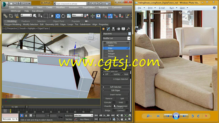219x123 pixels.
Task: Click the Object045 color swatch
Action: tap(129, 34)
